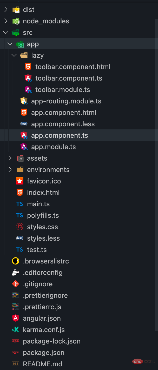Open app-routing.module.ts file
158x370 pixels.
66,101
